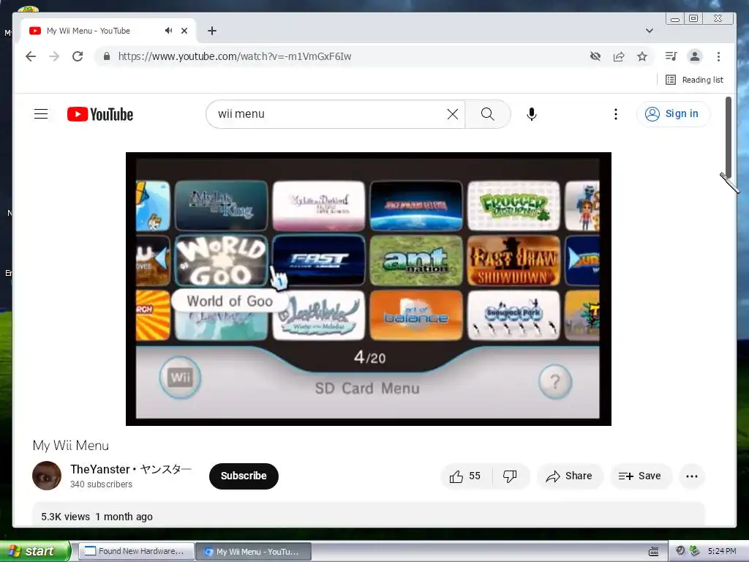Open a new browser tab
The width and height of the screenshot is (749, 562).
tap(212, 31)
